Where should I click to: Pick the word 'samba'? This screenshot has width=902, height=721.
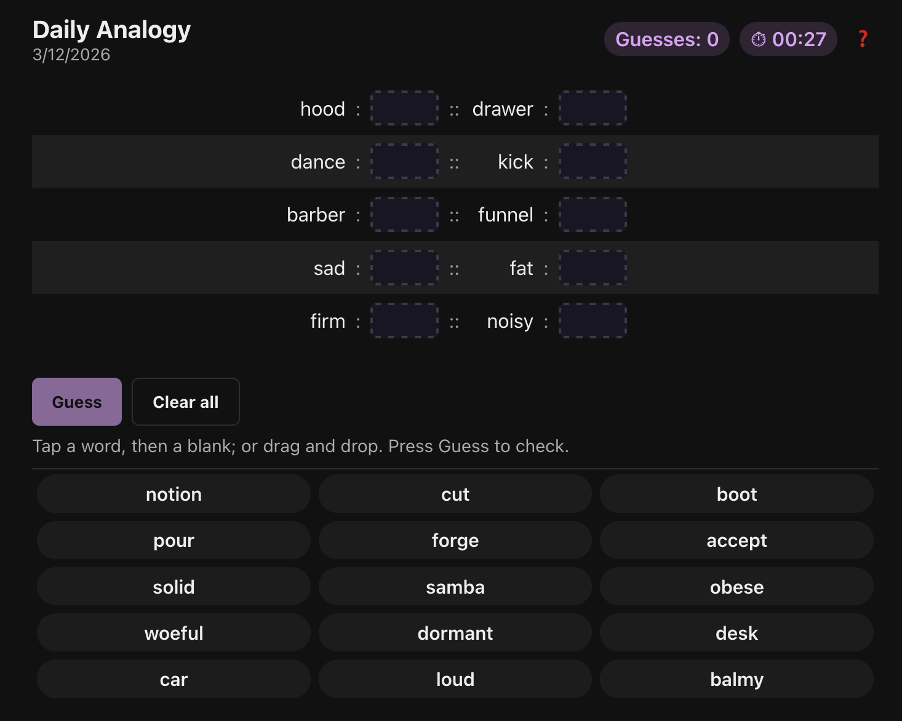pos(455,587)
